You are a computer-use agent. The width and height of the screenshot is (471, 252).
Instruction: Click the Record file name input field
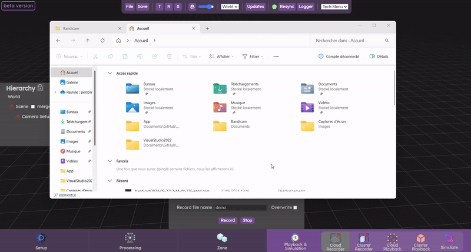[x=241, y=208]
